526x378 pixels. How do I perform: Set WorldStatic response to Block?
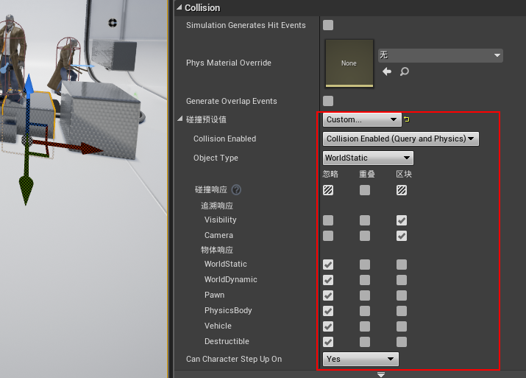point(402,265)
